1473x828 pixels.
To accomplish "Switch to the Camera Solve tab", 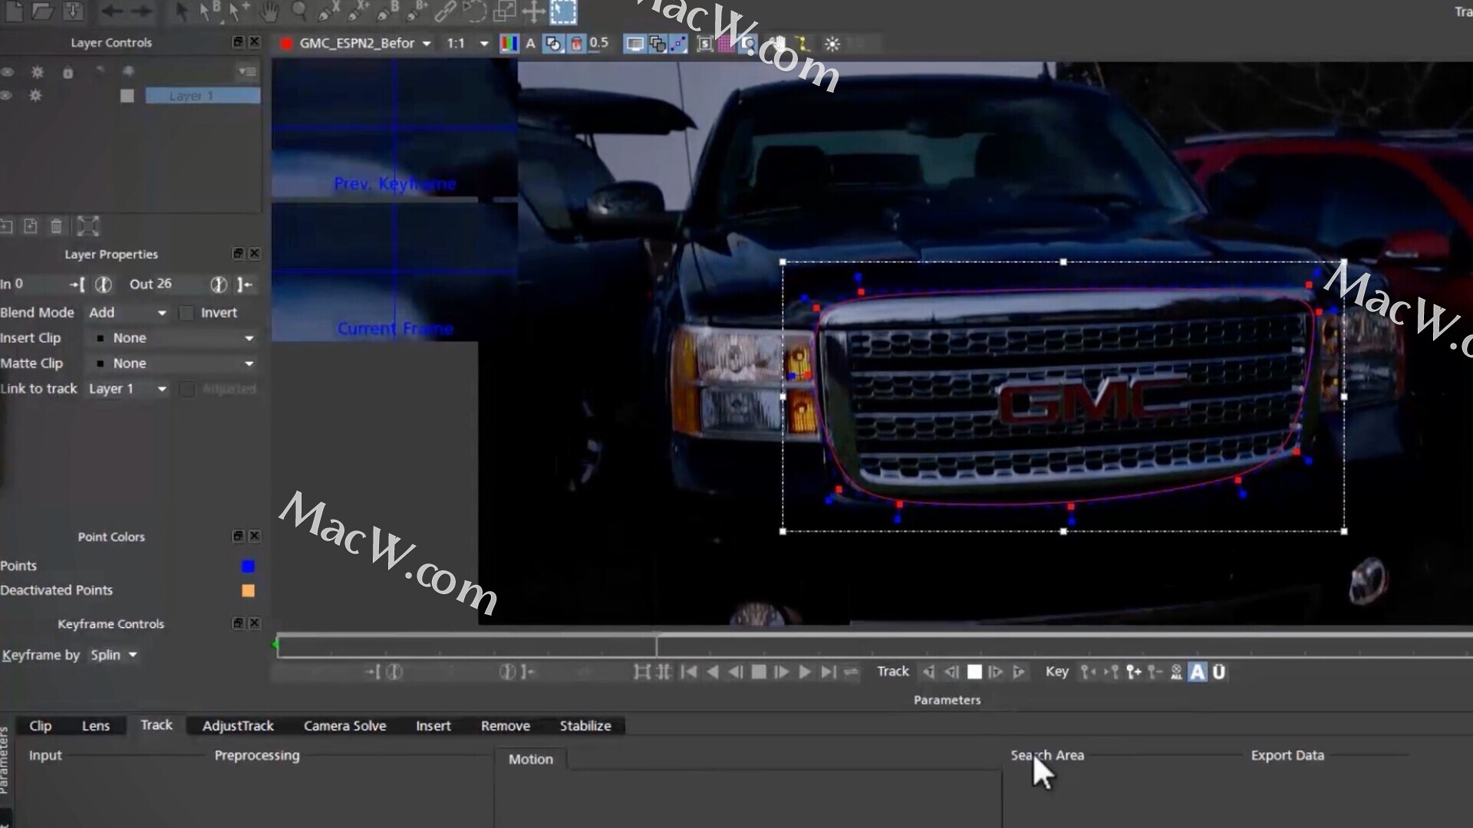I will click(344, 725).
